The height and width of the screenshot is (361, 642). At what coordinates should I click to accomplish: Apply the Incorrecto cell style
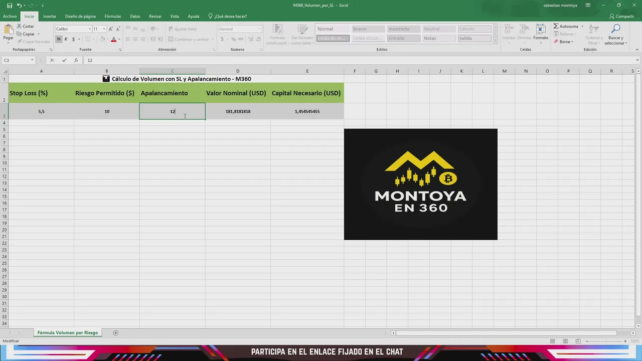(x=403, y=29)
